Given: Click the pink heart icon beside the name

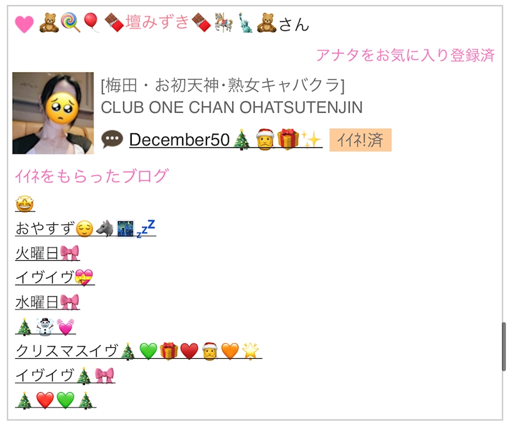Looking at the screenshot, I should [x=24, y=24].
